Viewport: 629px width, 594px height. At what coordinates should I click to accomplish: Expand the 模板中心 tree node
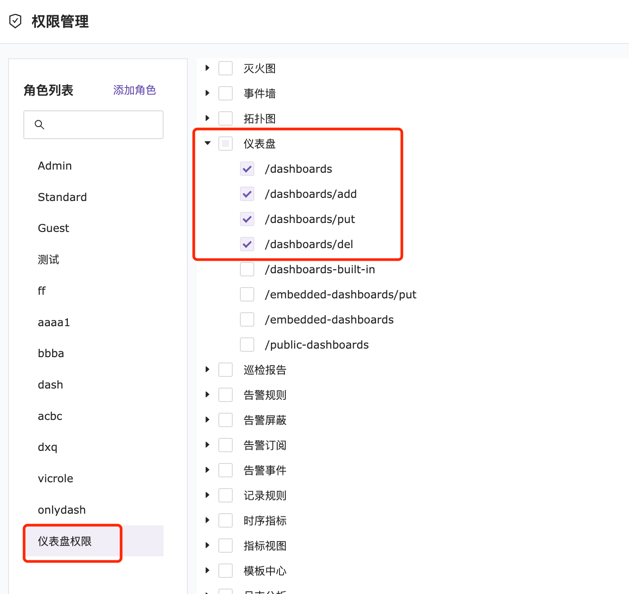tap(207, 571)
